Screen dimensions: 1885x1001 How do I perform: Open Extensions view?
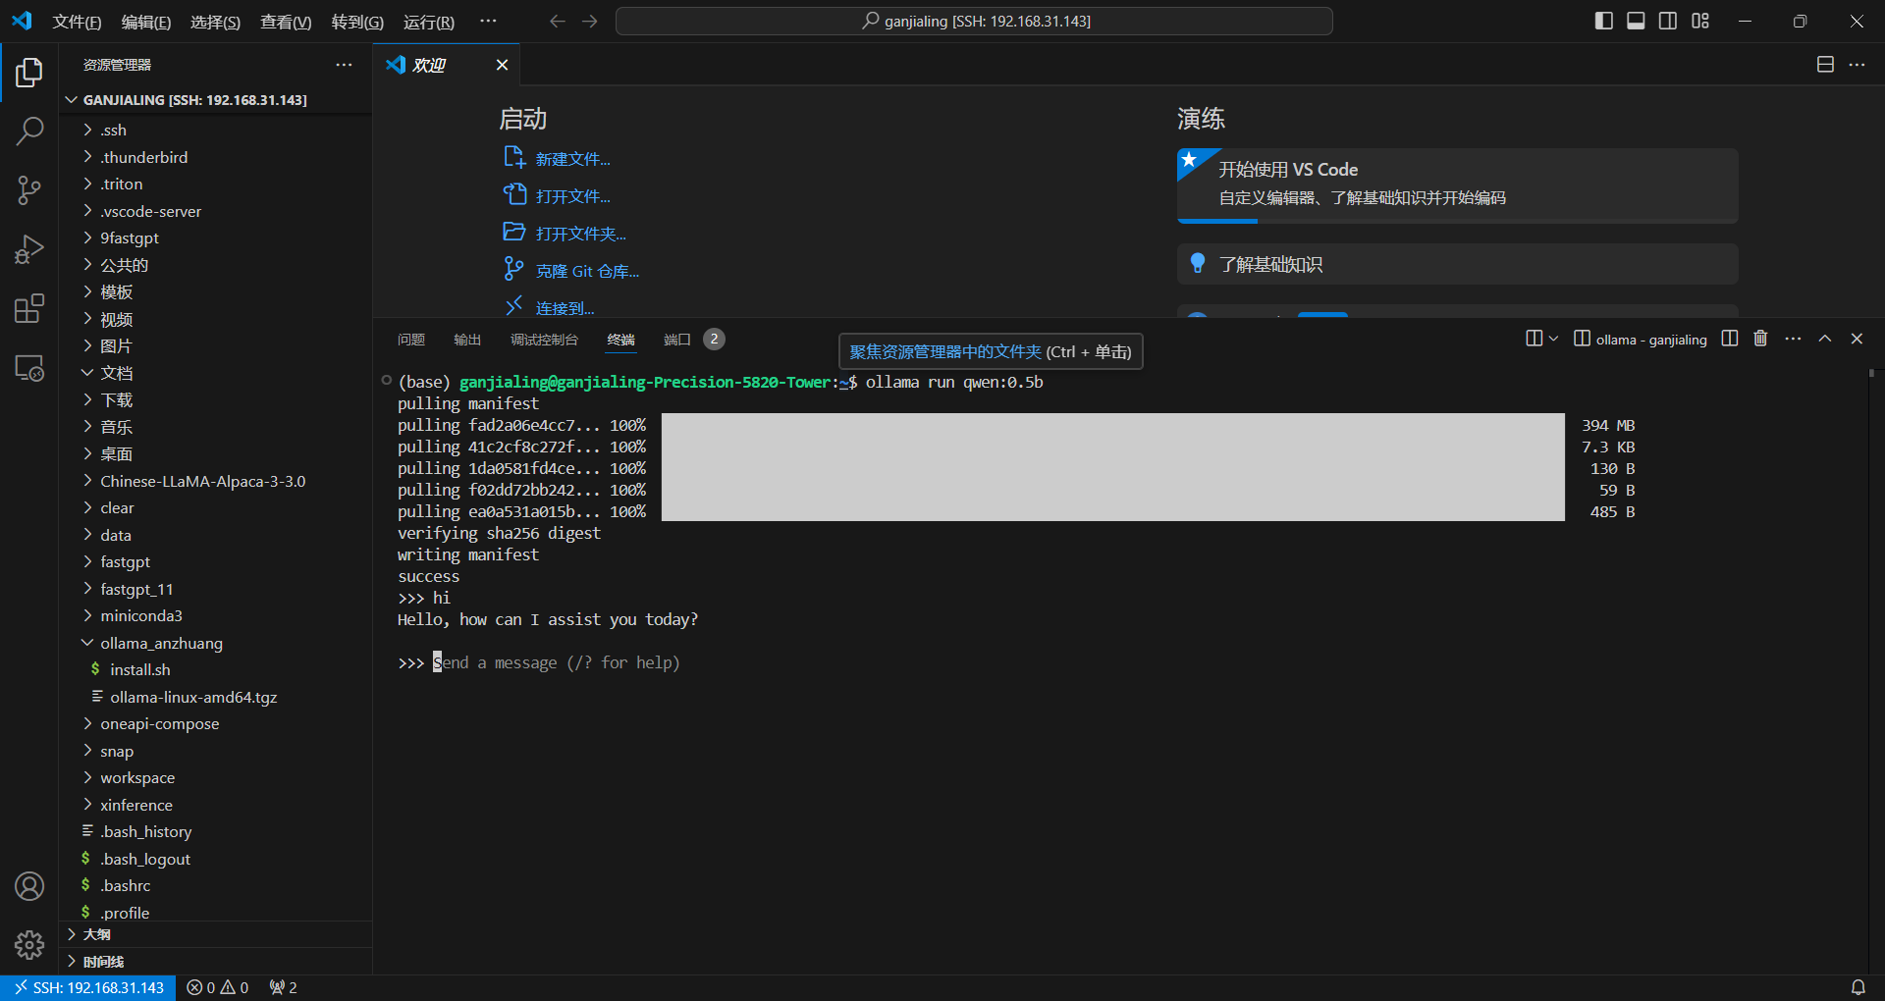click(29, 308)
